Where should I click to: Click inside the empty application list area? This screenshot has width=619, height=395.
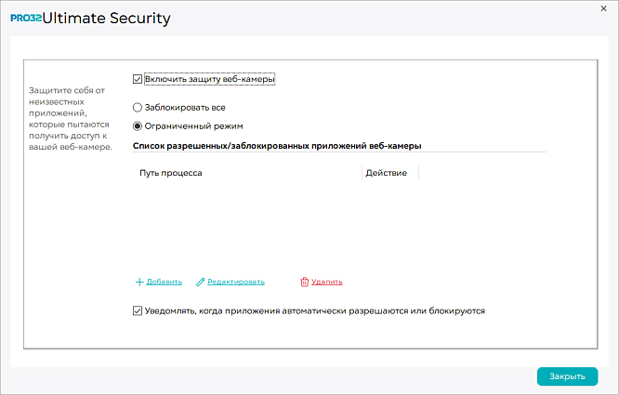[x=339, y=225]
